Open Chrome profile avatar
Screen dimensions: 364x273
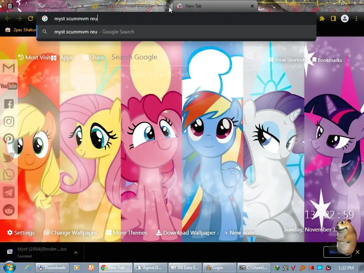[345, 18]
